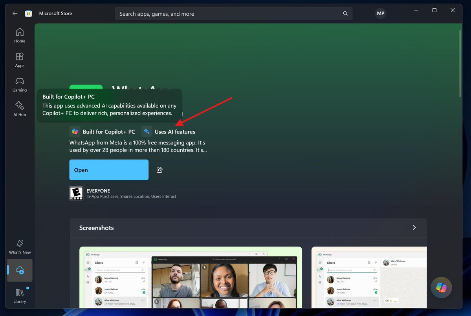This screenshot has height=316, width=471.
Task: Click the Uses AI features label
Action: click(x=175, y=132)
